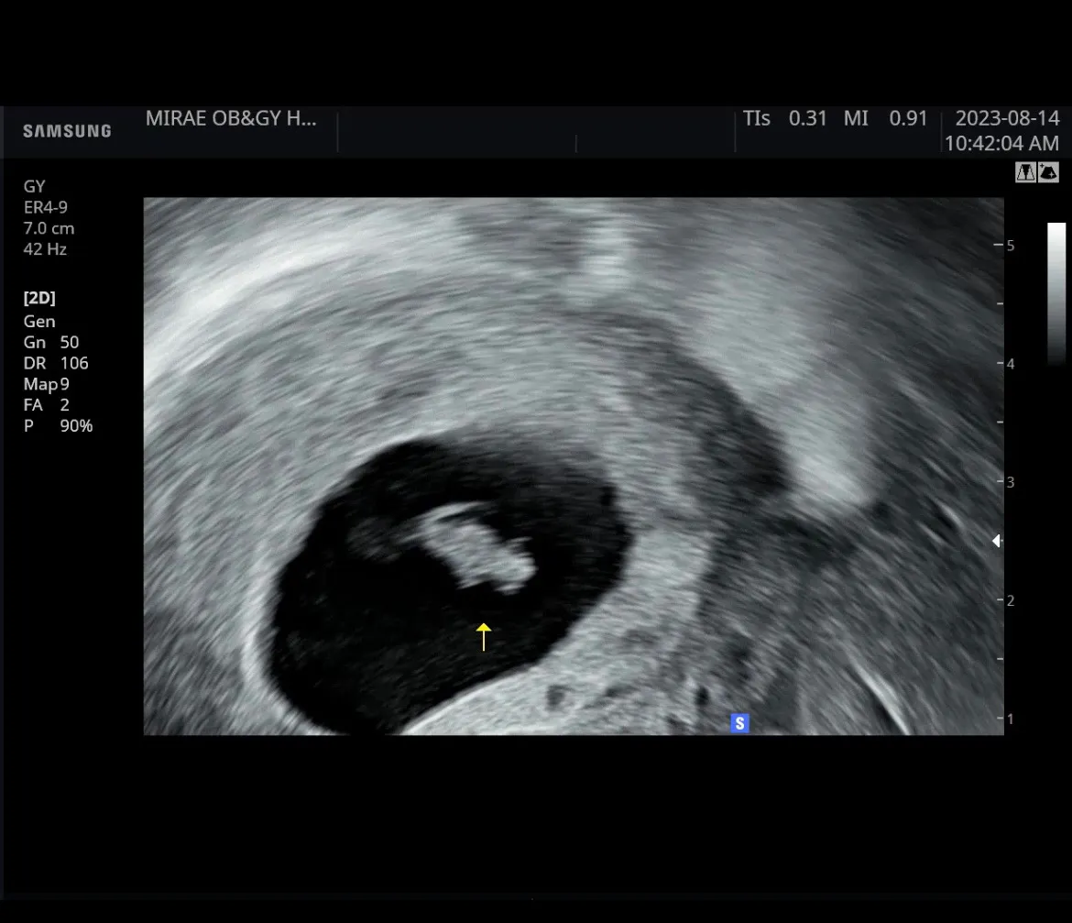Screen dimensions: 1072x923
Task: Click the GY application label
Action: tap(34, 187)
